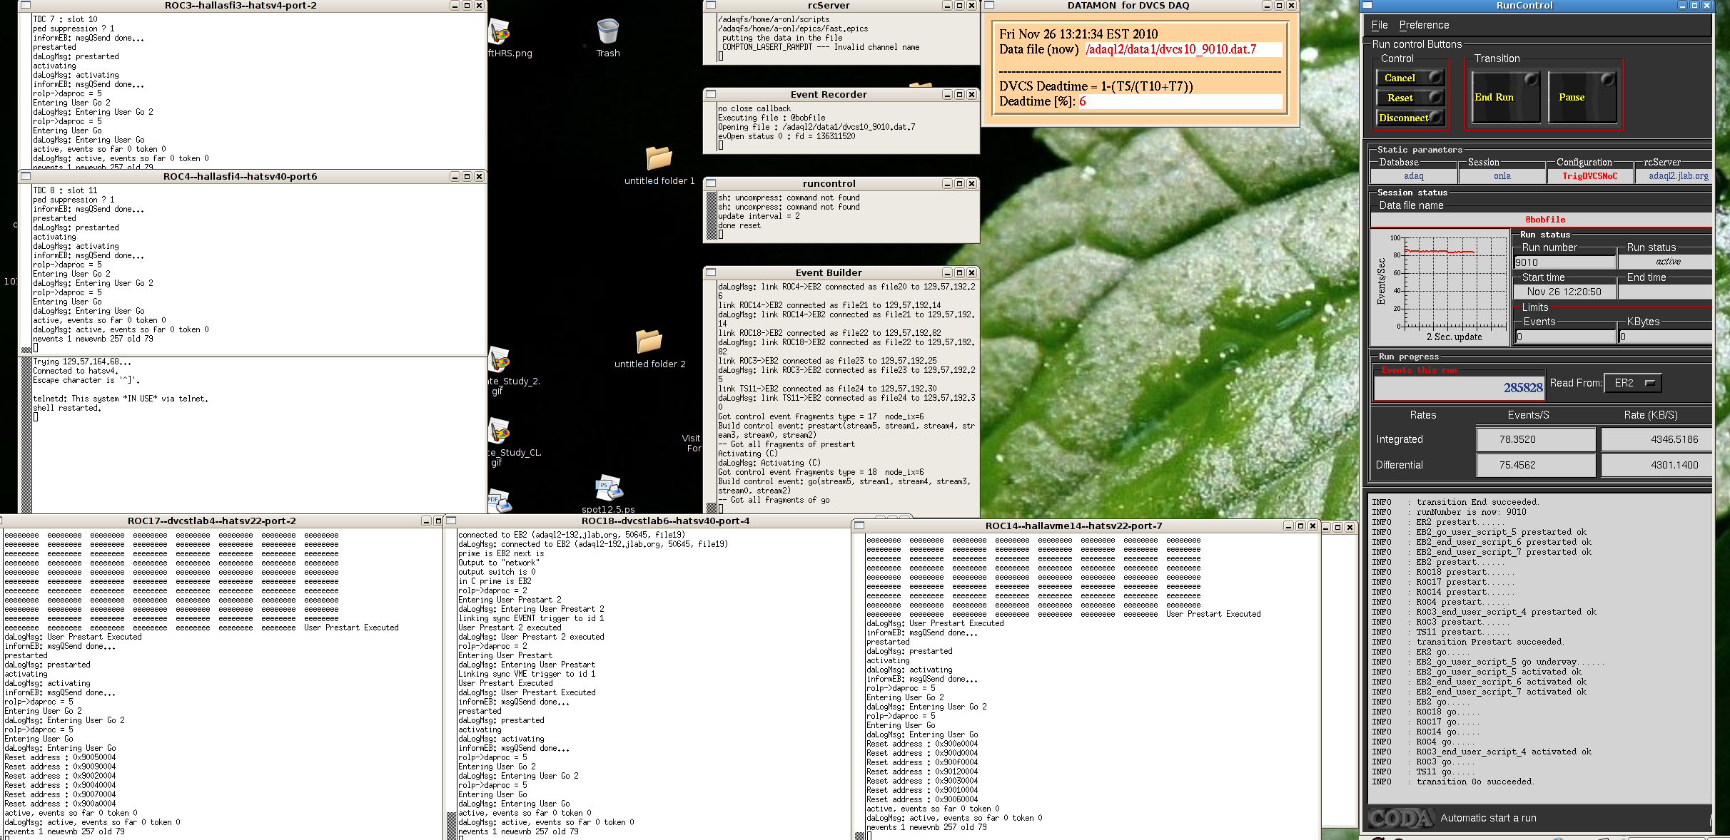The height and width of the screenshot is (840, 1730).
Task: Click the Deadtime percent value in DATAMON
Action: click(x=1083, y=101)
